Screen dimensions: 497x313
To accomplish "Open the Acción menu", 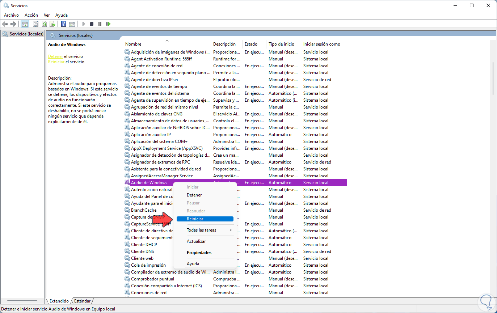I will click(x=31, y=15).
